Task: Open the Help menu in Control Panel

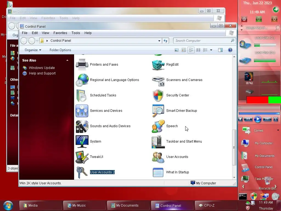Action: [88, 33]
